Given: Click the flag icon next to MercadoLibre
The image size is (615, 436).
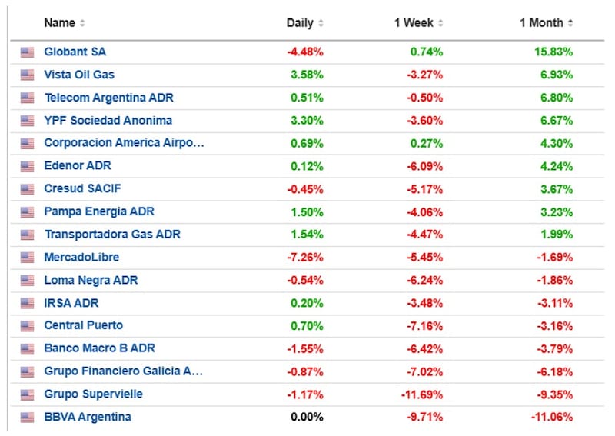Looking at the screenshot, I should click(27, 258).
